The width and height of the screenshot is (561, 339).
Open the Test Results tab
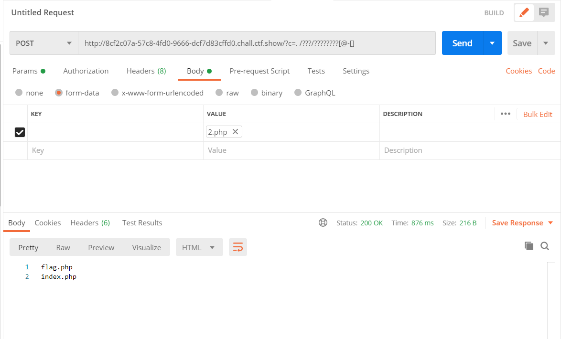click(x=142, y=223)
